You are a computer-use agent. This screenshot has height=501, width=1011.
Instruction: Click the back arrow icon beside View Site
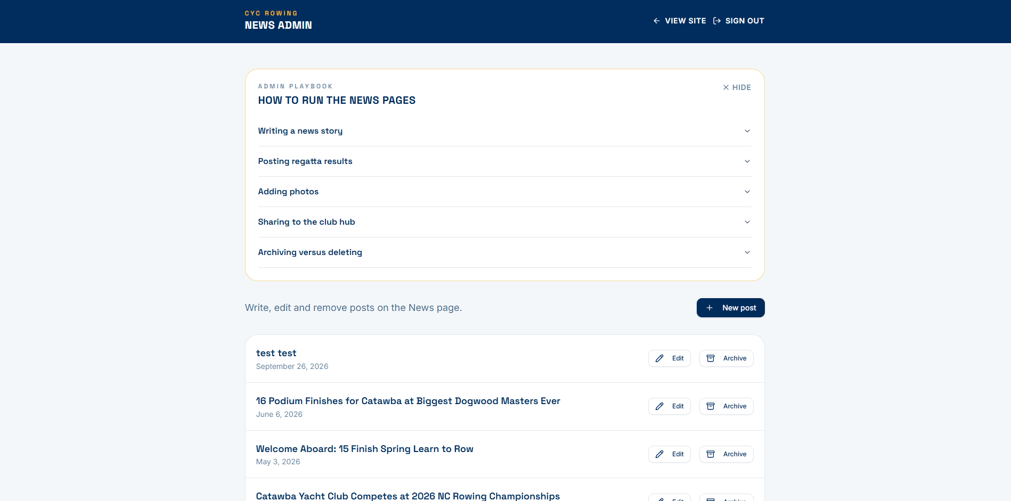(657, 21)
